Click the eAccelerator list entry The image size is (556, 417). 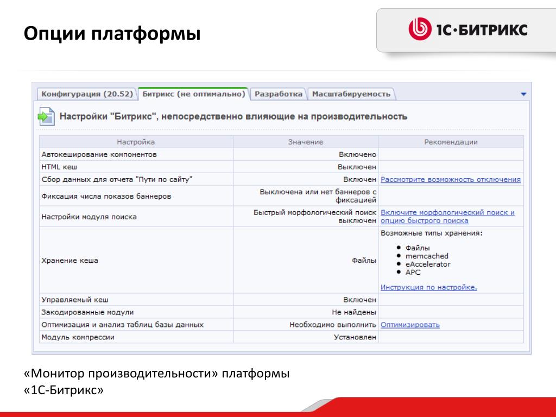[428, 264]
